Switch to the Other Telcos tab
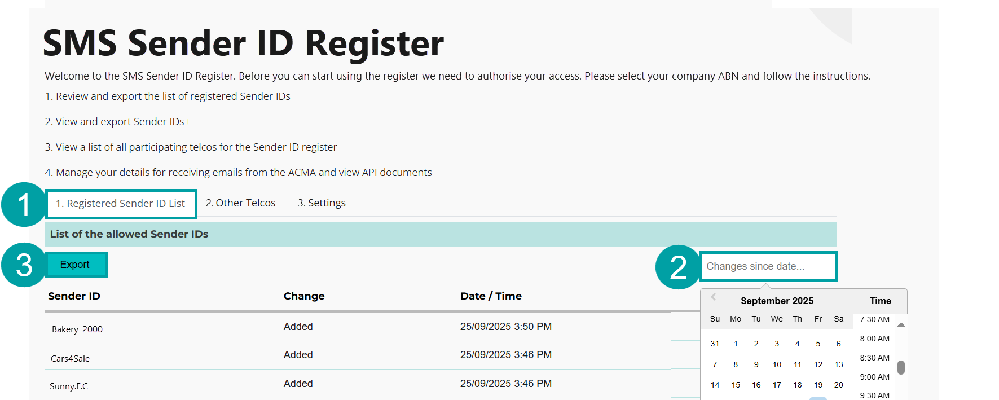Viewport: 999px width, 400px height. click(x=240, y=203)
